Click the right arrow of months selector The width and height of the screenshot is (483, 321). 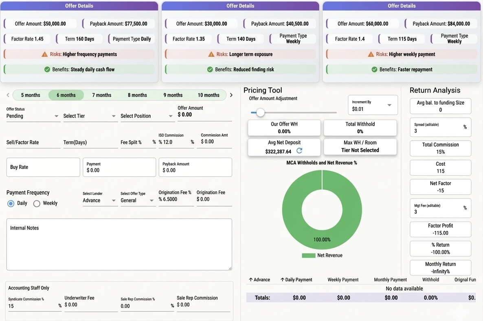[231, 95]
